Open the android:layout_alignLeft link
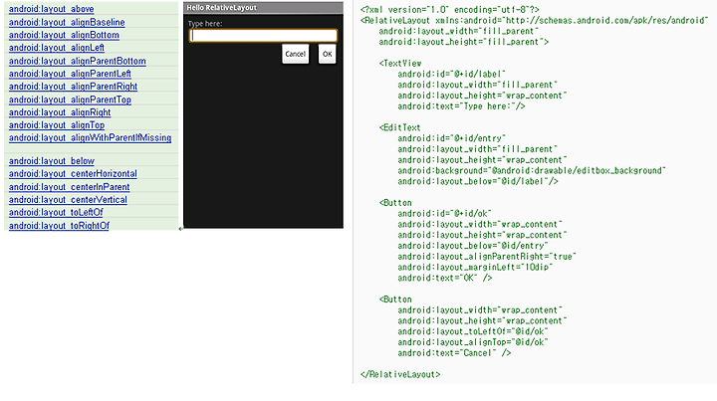717x401 pixels. click(x=56, y=48)
